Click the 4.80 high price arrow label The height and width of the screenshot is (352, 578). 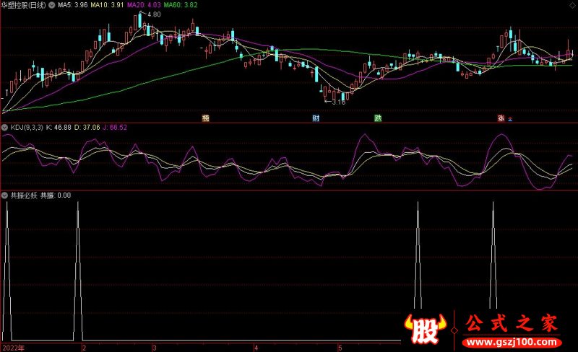pyautogui.click(x=152, y=14)
